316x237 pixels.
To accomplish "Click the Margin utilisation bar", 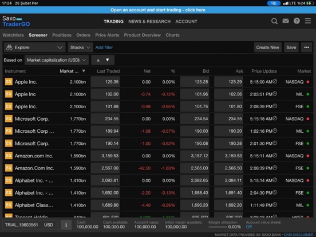I will coord(218,227).
